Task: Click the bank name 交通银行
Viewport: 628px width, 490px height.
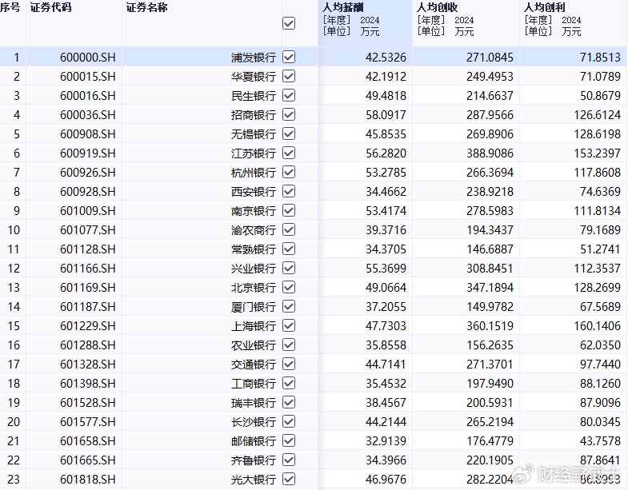Action: [x=254, y=365]
